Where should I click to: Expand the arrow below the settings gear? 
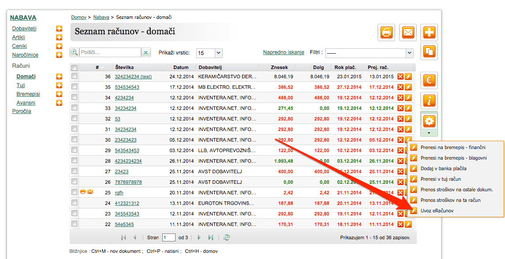pos(429,133)
